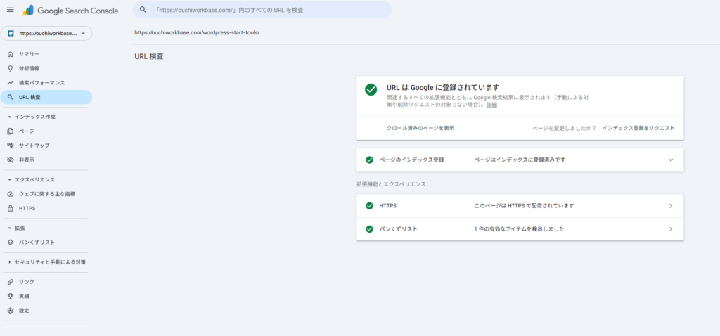
Task: Click the ウェブに関する主な指標 gauge icon
Action: pyautogui.click(x=11, y=194)
